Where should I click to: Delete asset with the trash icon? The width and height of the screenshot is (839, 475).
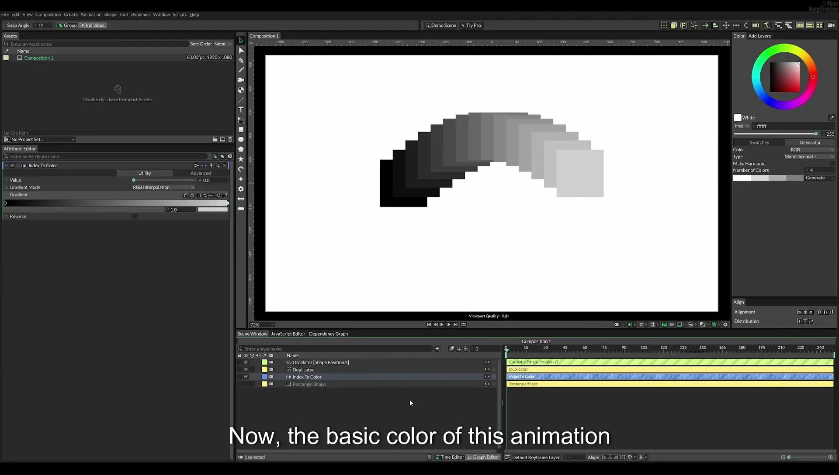(x=230, y=140)
